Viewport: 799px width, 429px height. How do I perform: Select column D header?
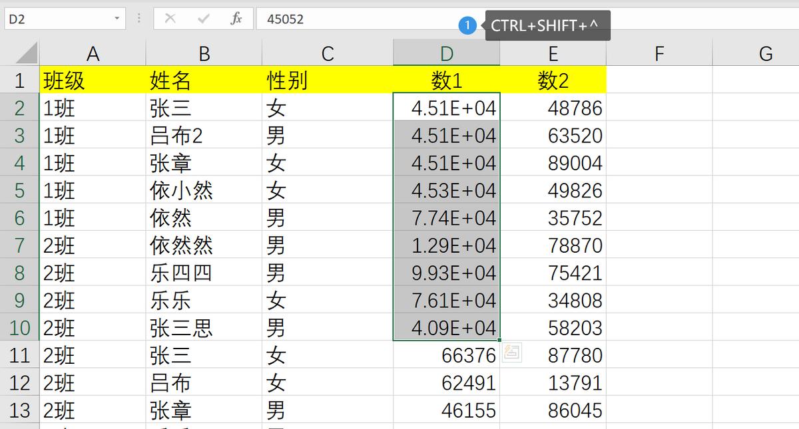tap(446, 51)
